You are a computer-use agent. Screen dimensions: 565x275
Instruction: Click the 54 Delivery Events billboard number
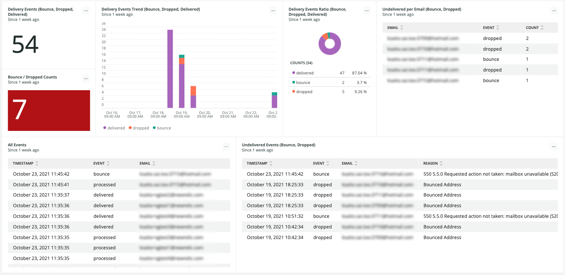25,44
